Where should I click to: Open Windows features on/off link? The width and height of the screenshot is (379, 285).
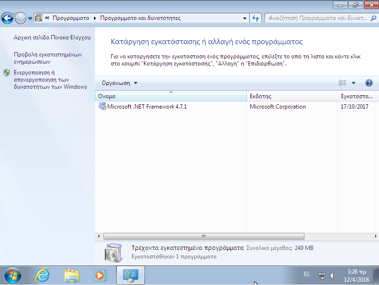50,80
